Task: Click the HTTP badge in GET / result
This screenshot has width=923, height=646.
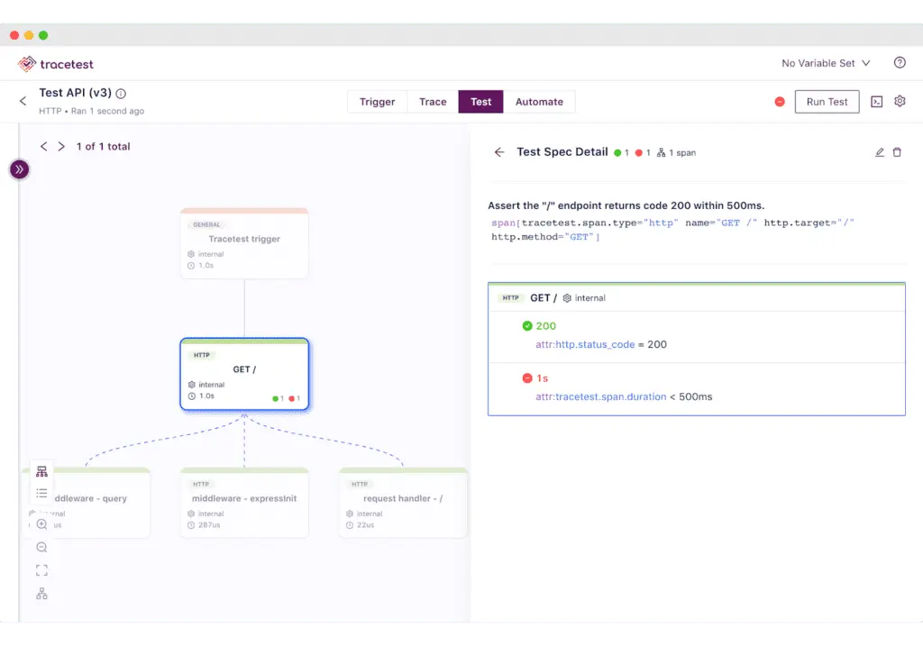Action: (x=510, y=298)
